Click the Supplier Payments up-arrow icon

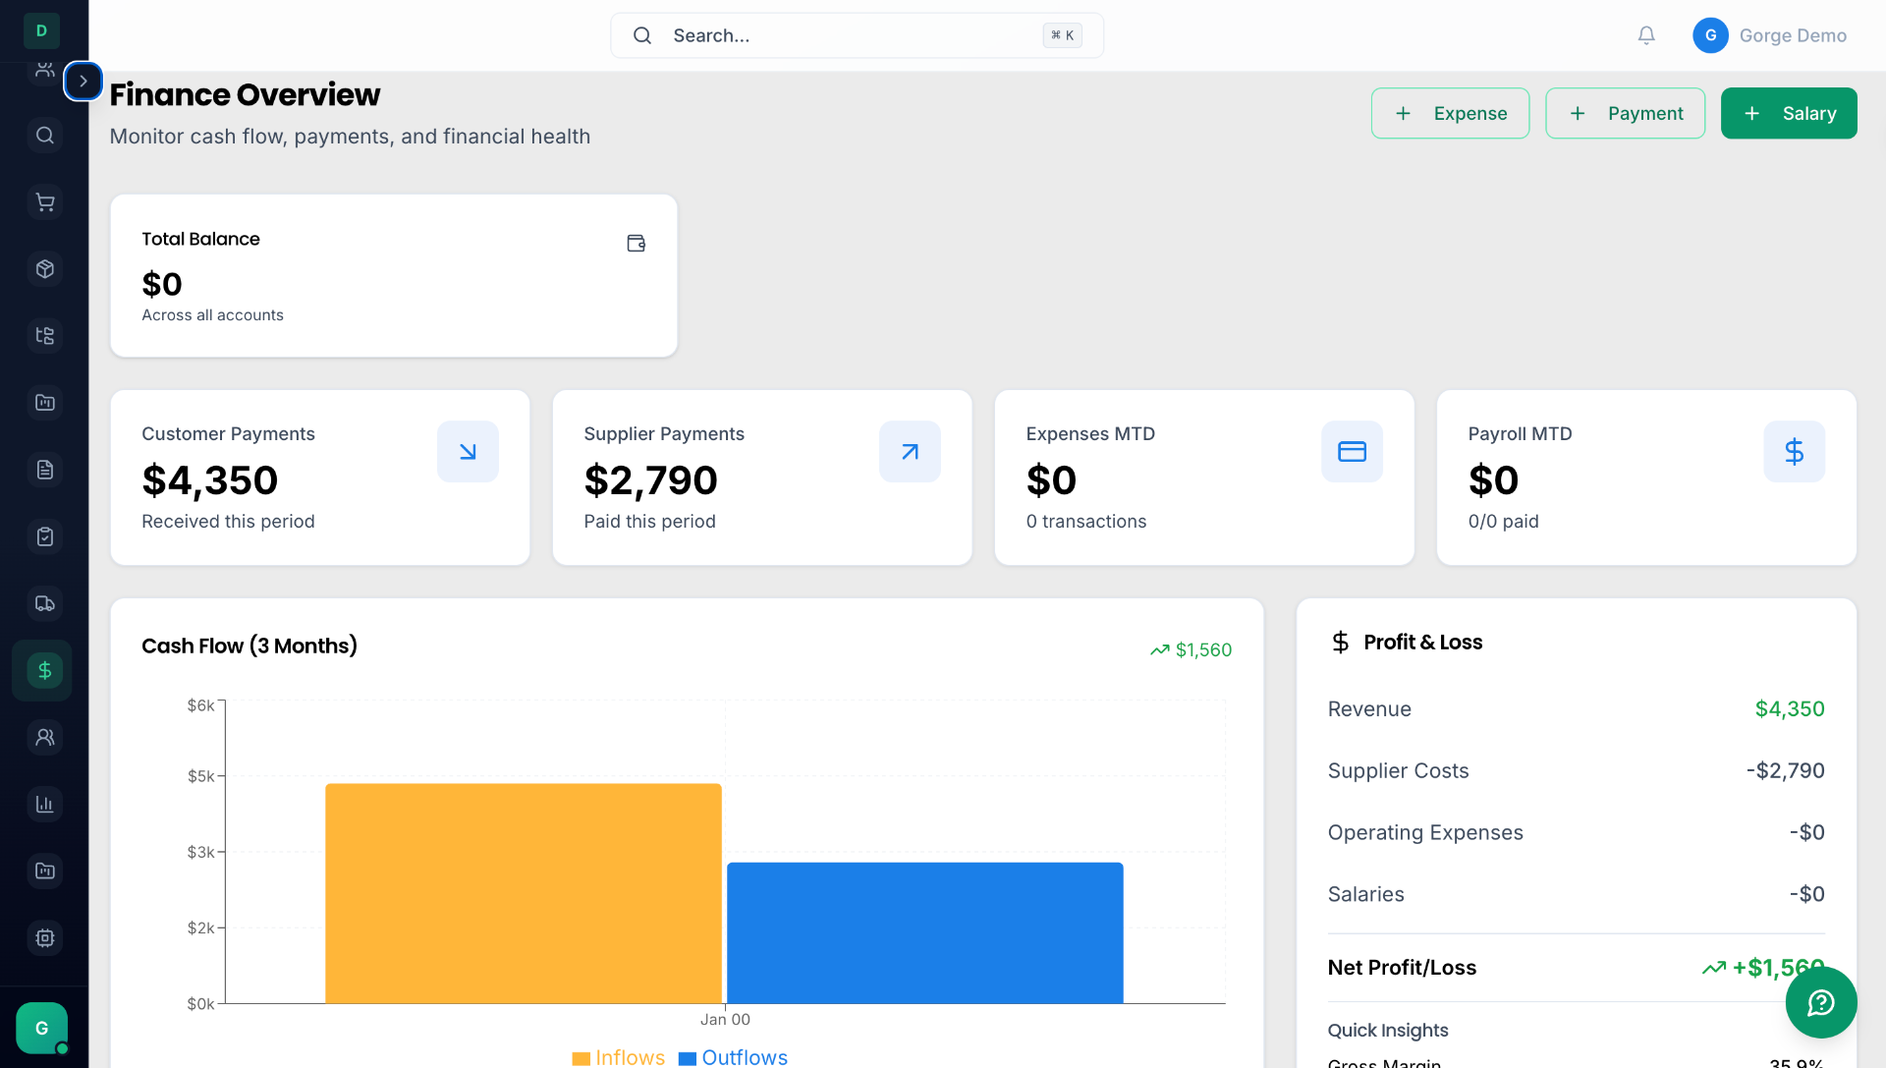[910, 451]
